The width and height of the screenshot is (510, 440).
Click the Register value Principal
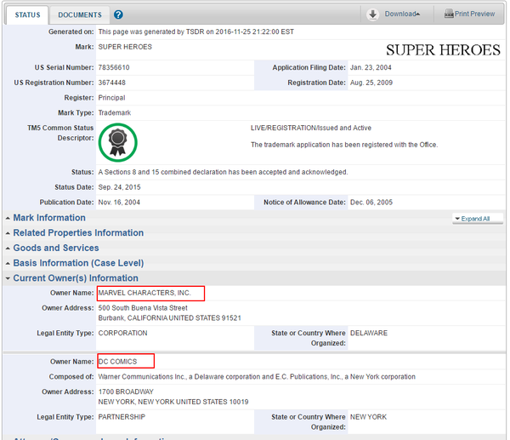(x=111, y=98)
